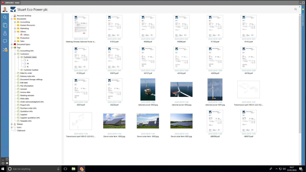
Task: Click the Clipboard icon in tree
Action: 15,131
